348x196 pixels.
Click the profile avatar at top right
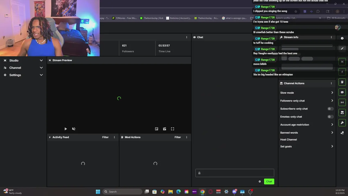(x=338, y=27)
